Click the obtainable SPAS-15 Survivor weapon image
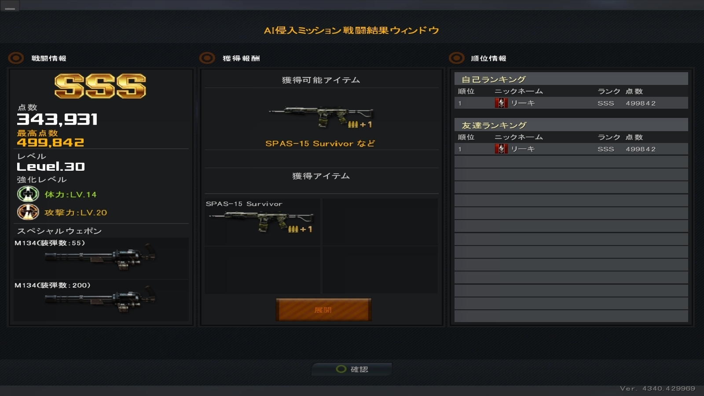The width and height of the screenshot is (704, 396). 322,117
